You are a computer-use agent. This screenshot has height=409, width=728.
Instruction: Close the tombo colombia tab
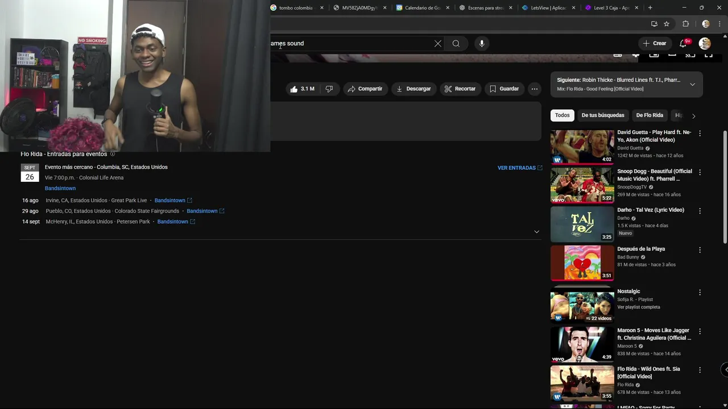[x=322, y=7]
